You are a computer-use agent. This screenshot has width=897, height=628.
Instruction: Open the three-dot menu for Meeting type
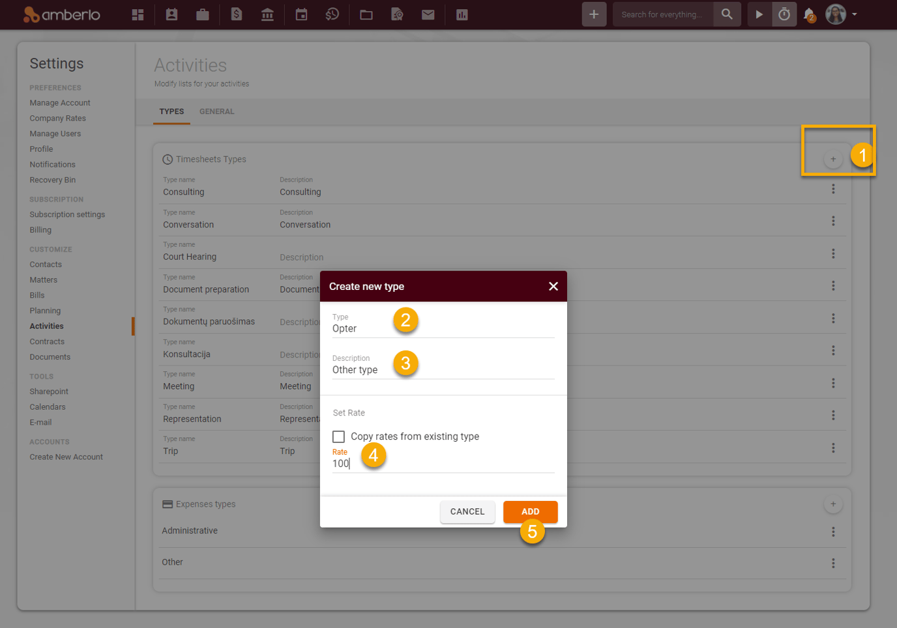click(833, 382)
